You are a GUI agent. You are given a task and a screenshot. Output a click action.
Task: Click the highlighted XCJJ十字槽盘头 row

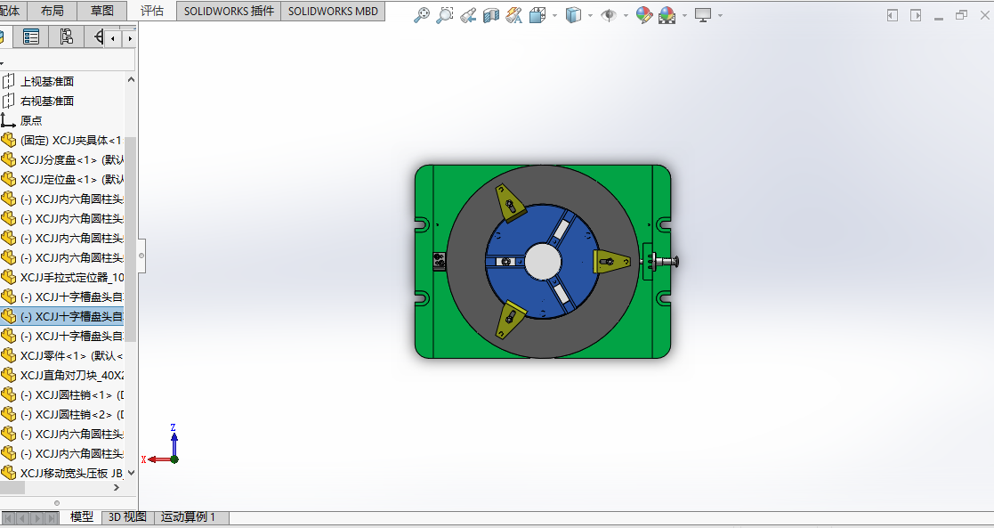tap(61, 317)
